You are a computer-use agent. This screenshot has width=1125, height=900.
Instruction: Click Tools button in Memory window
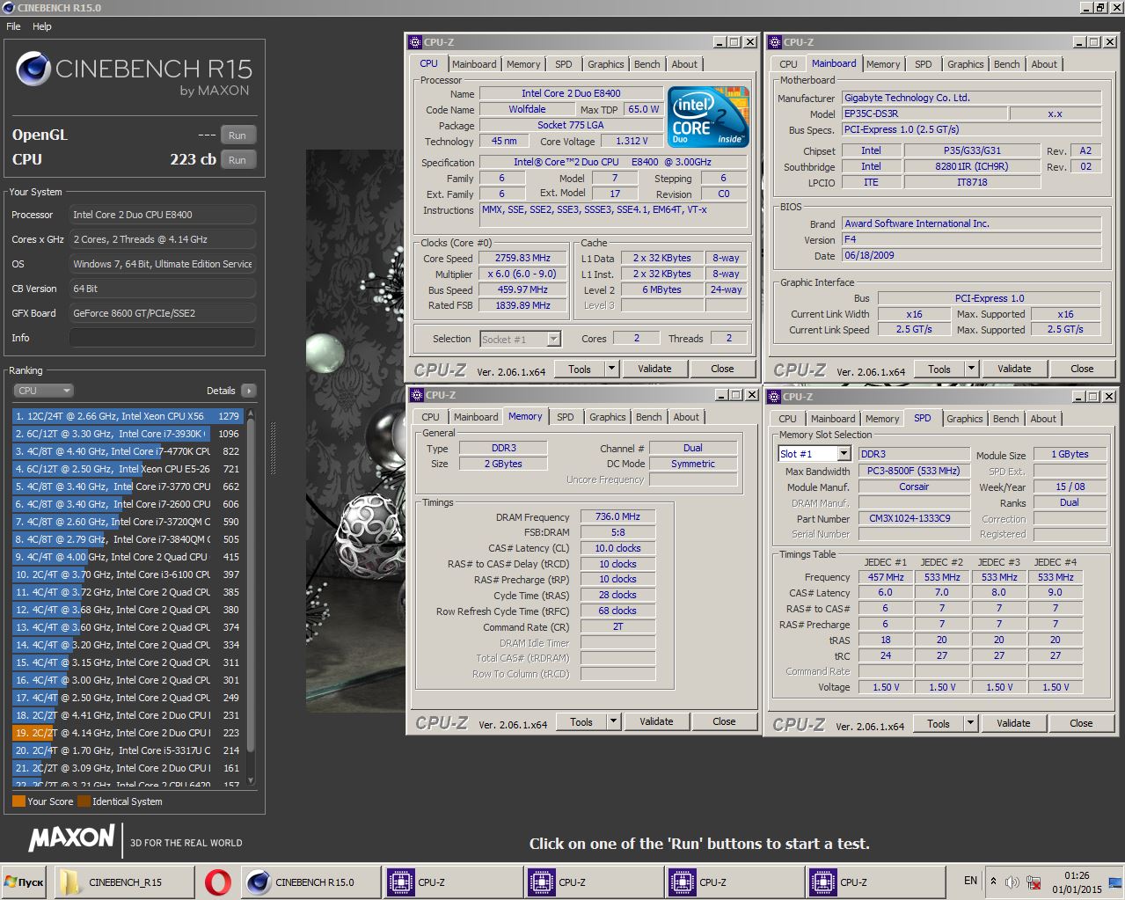tap(581, 721)
